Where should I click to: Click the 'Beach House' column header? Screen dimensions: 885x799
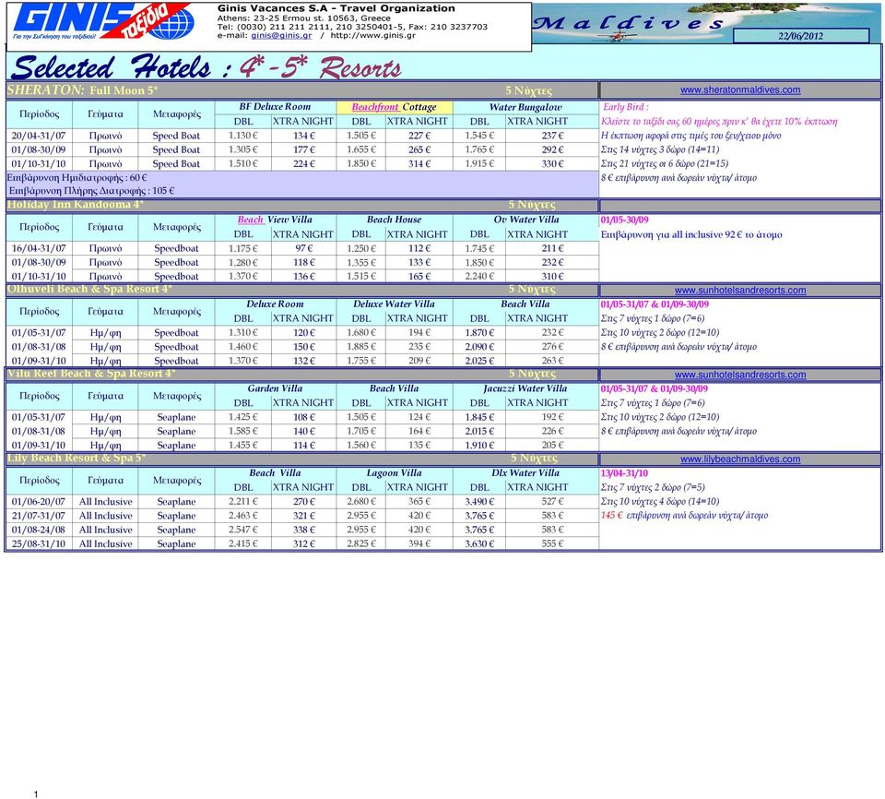pyautogui.click(x=394, y=220)
